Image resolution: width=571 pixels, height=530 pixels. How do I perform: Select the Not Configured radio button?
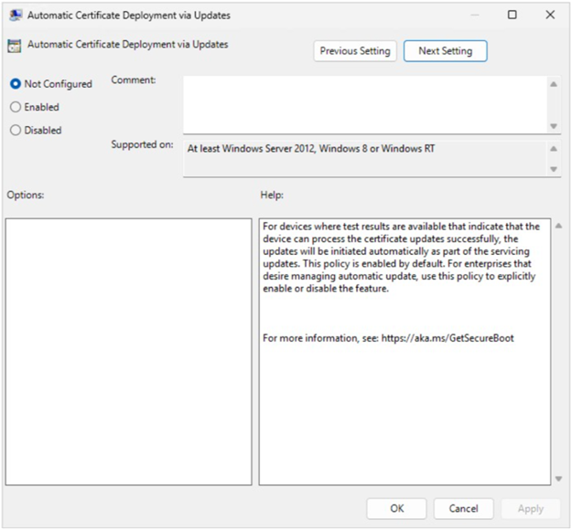(x=15, y=84)
